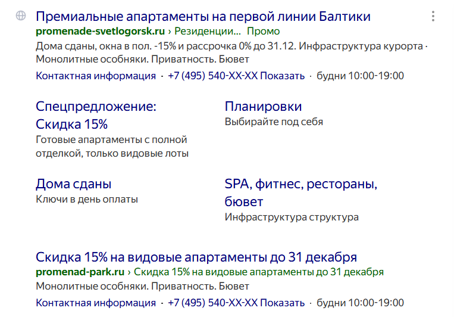Viewport: 454px width, 317px height.
Task: Click the promenade-svetlogorsk.ru domain link
Action: pos(100,31)
